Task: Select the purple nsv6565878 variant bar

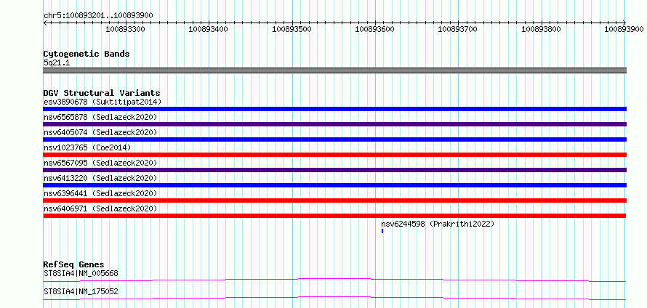Action: pos(334,124)
